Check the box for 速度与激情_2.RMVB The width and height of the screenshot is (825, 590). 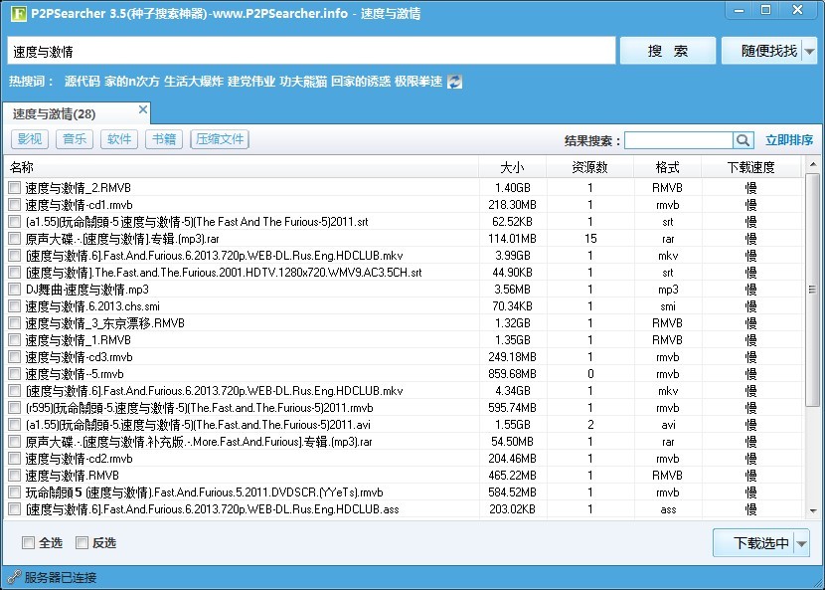coord(14,188)
